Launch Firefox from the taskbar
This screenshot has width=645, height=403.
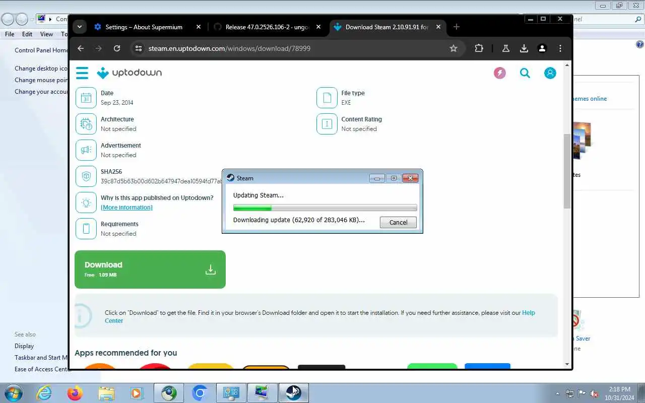click(x=75, y=393)
